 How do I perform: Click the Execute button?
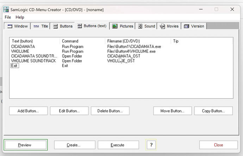(118, 145)
